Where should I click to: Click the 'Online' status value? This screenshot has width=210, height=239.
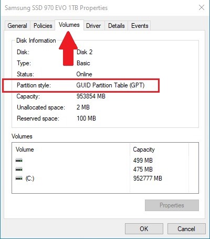click(84, 74)
